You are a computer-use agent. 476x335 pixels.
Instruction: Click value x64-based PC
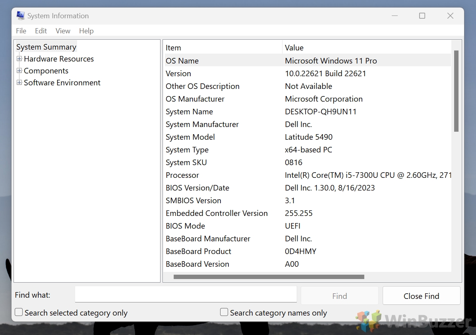(x=308, y=150)
